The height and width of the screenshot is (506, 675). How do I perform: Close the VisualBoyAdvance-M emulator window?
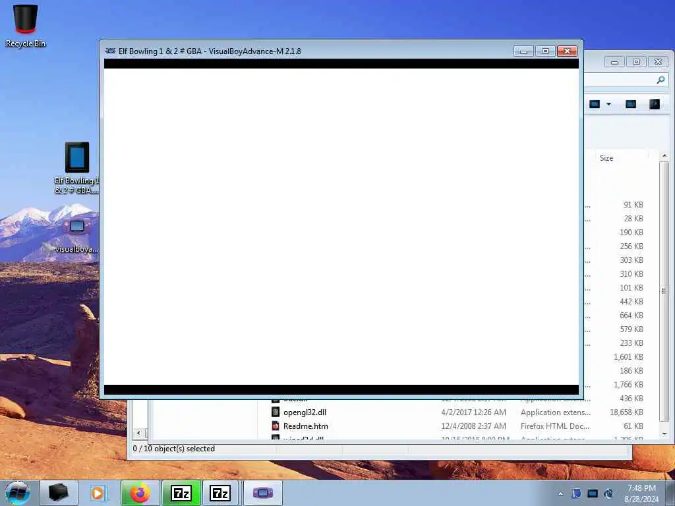[567, 51]
